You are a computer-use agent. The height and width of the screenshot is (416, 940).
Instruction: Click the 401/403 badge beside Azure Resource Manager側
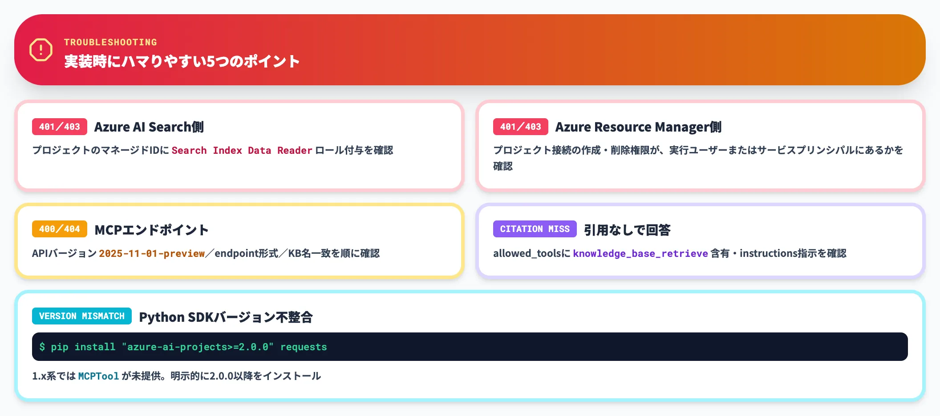(x=520, y=127)
